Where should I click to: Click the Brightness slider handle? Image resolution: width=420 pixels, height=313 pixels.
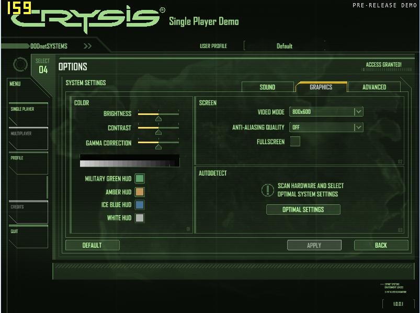pos(158,119)
